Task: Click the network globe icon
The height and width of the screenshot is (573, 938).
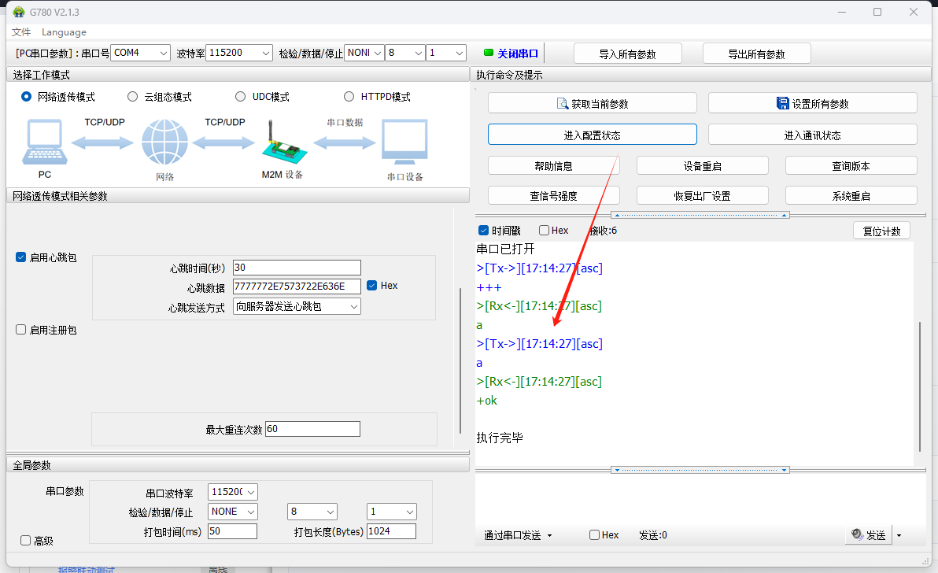Action: pos(164,142)
